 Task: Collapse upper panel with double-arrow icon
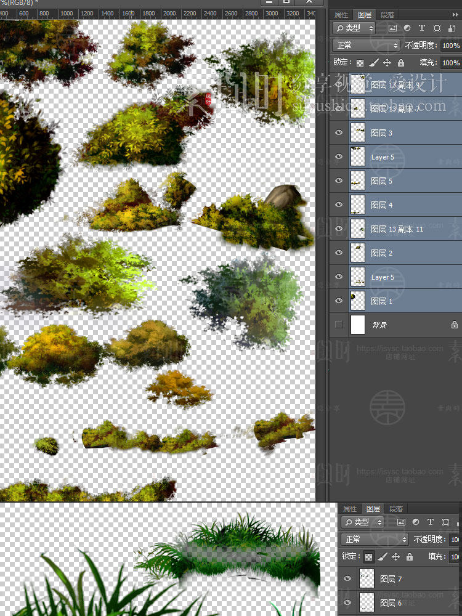click(x=455, y=15)
